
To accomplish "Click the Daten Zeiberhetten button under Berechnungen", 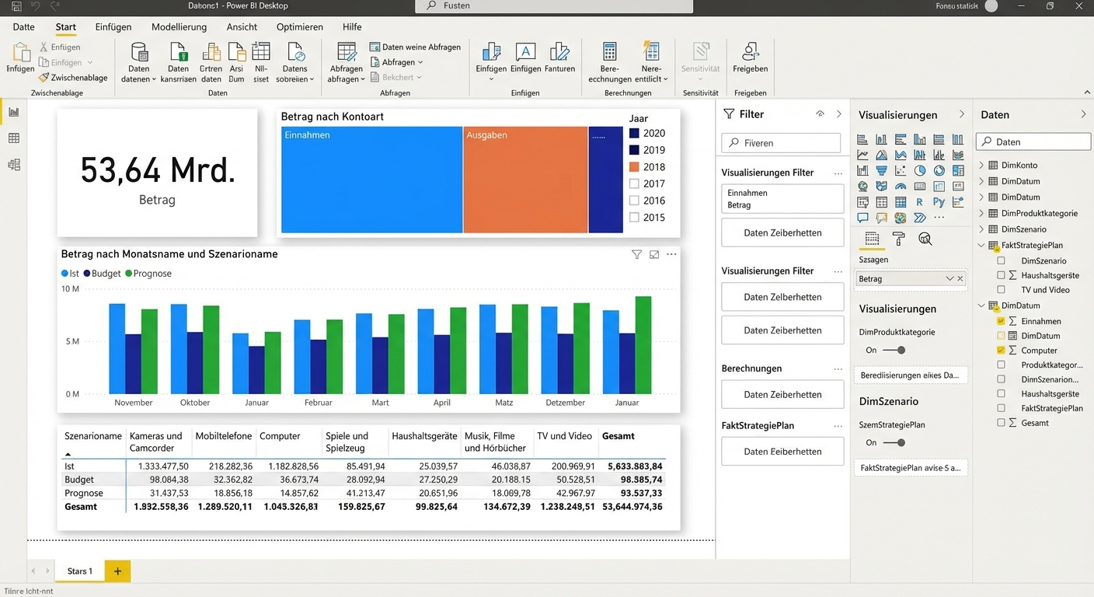I will [x=782, y=394].
